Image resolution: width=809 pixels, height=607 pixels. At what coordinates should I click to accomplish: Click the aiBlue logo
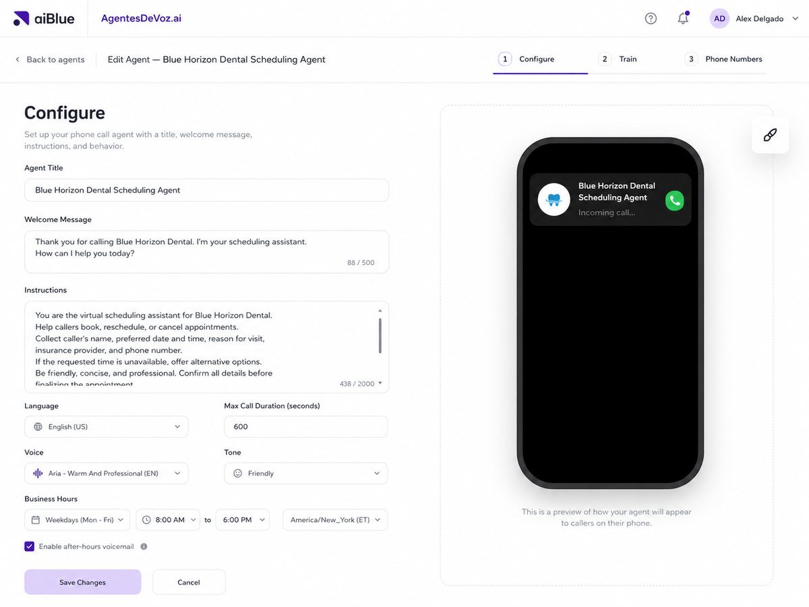44,18
